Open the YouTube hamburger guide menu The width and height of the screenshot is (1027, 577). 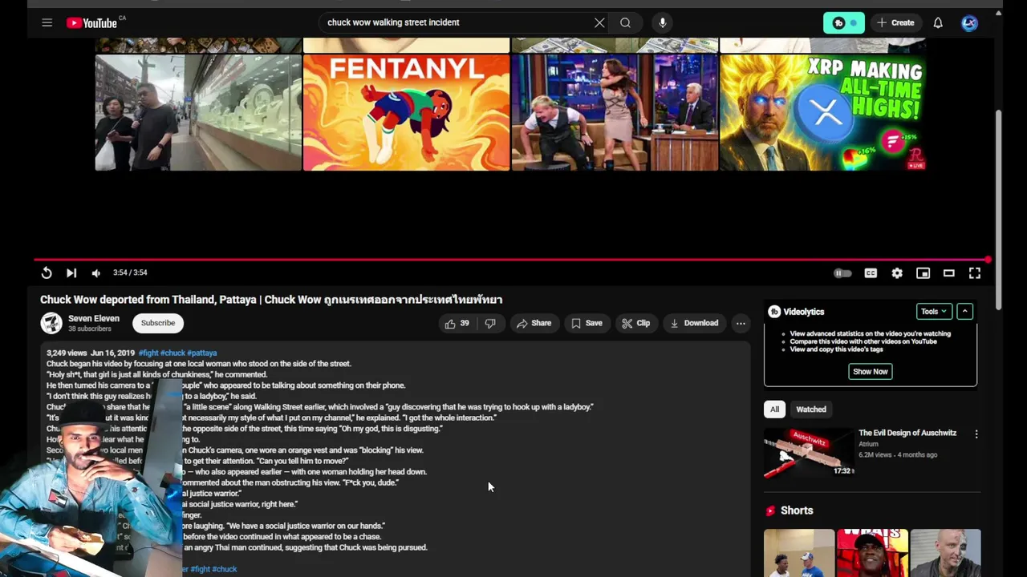(x=47, y=22)
